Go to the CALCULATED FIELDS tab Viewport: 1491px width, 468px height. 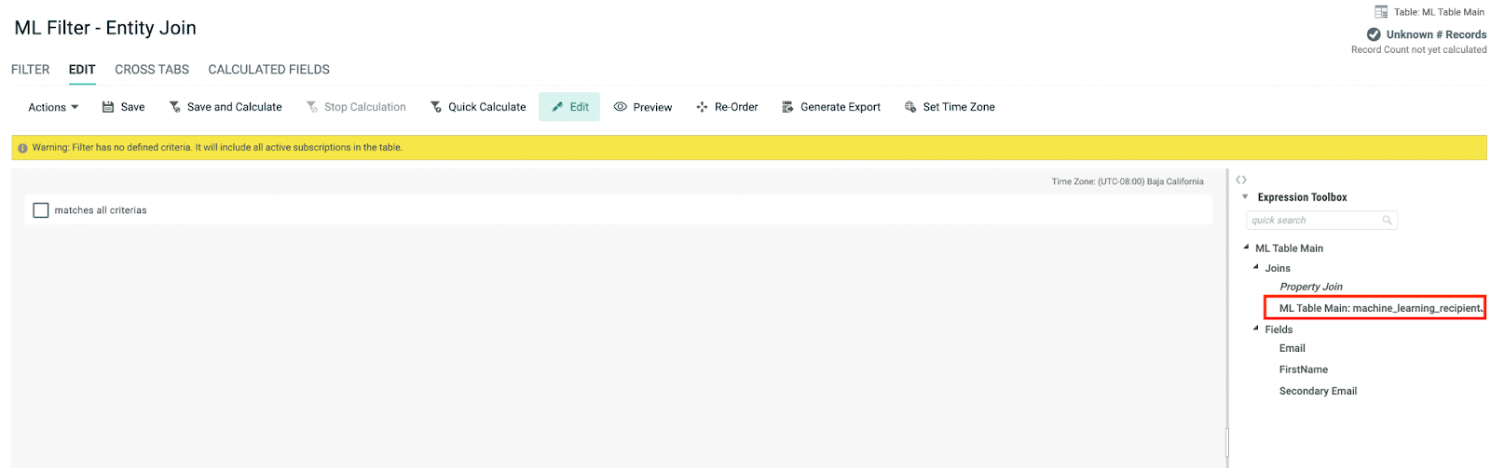click(268, 70)
